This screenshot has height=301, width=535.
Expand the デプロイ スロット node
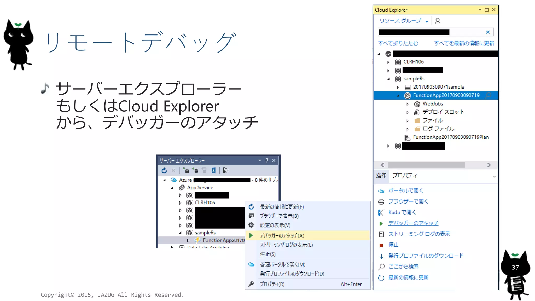coord(407,112)
